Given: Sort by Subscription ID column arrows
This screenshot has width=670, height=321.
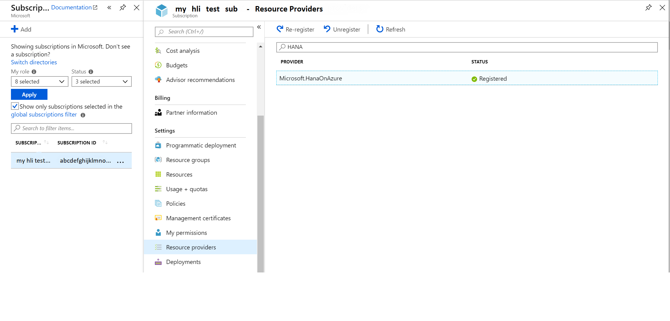Looking at the screenshot, I should pyautogui.click(x=105, y=142).
